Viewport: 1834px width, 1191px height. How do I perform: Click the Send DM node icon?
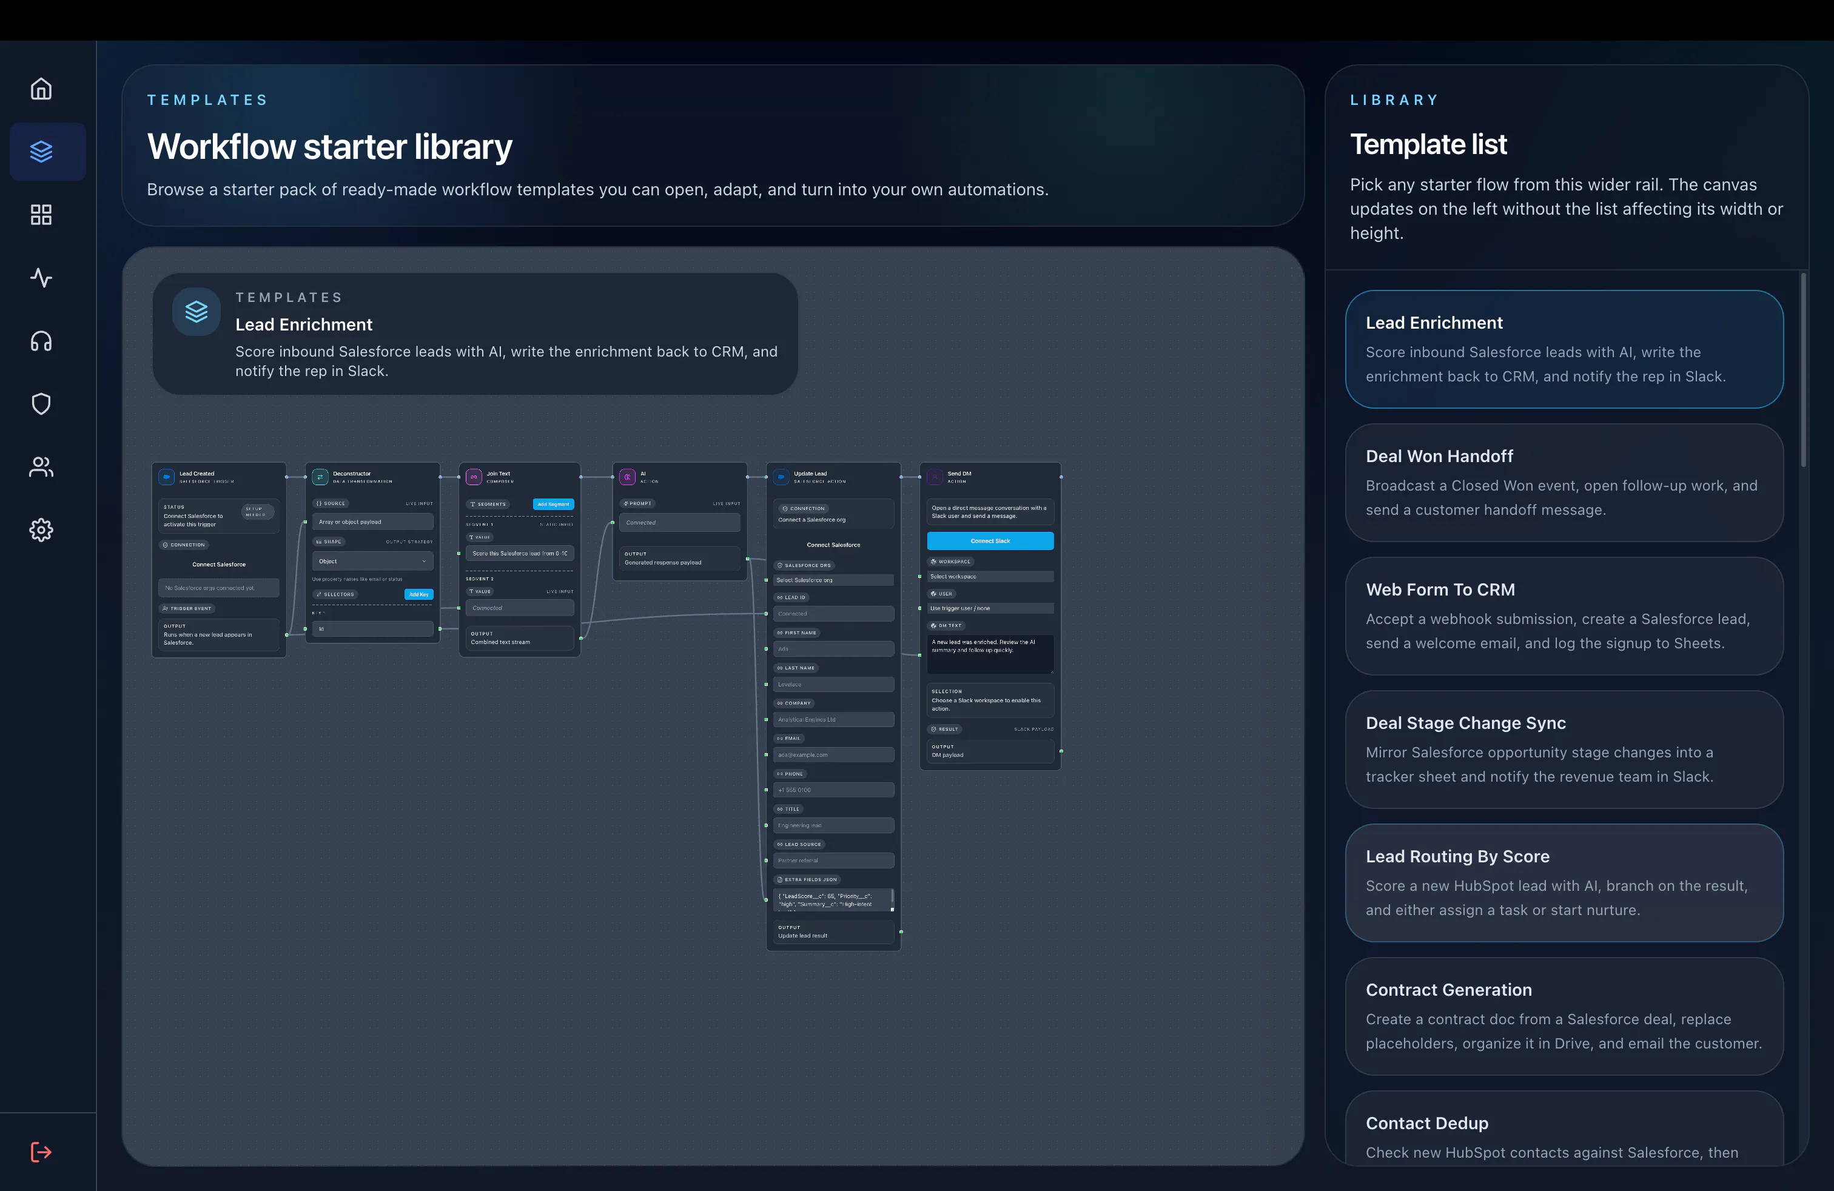pyautogui.click(x=935, y=477)
